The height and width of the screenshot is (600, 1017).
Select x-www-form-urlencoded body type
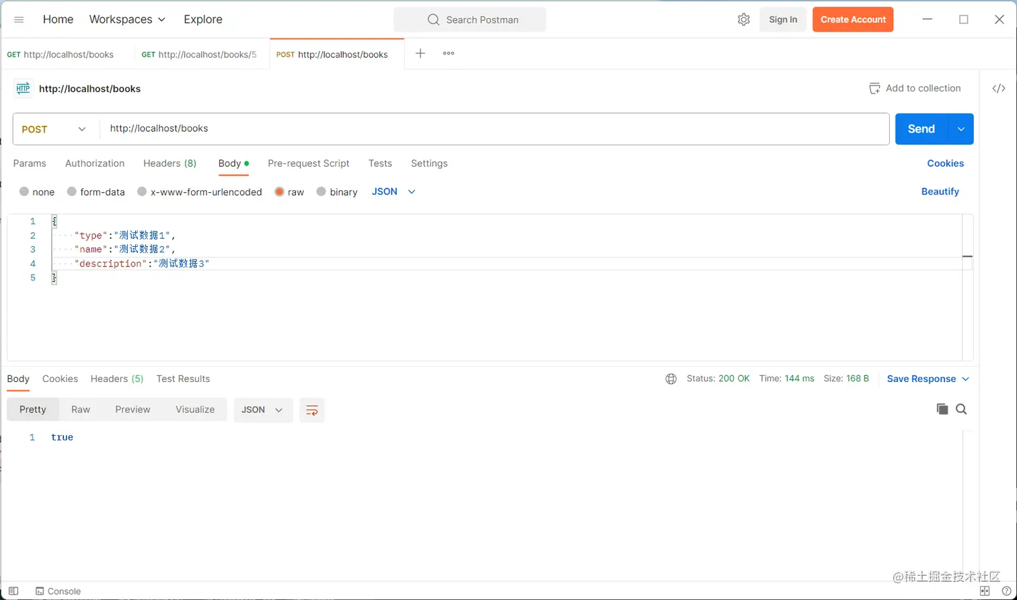point(142,192)
